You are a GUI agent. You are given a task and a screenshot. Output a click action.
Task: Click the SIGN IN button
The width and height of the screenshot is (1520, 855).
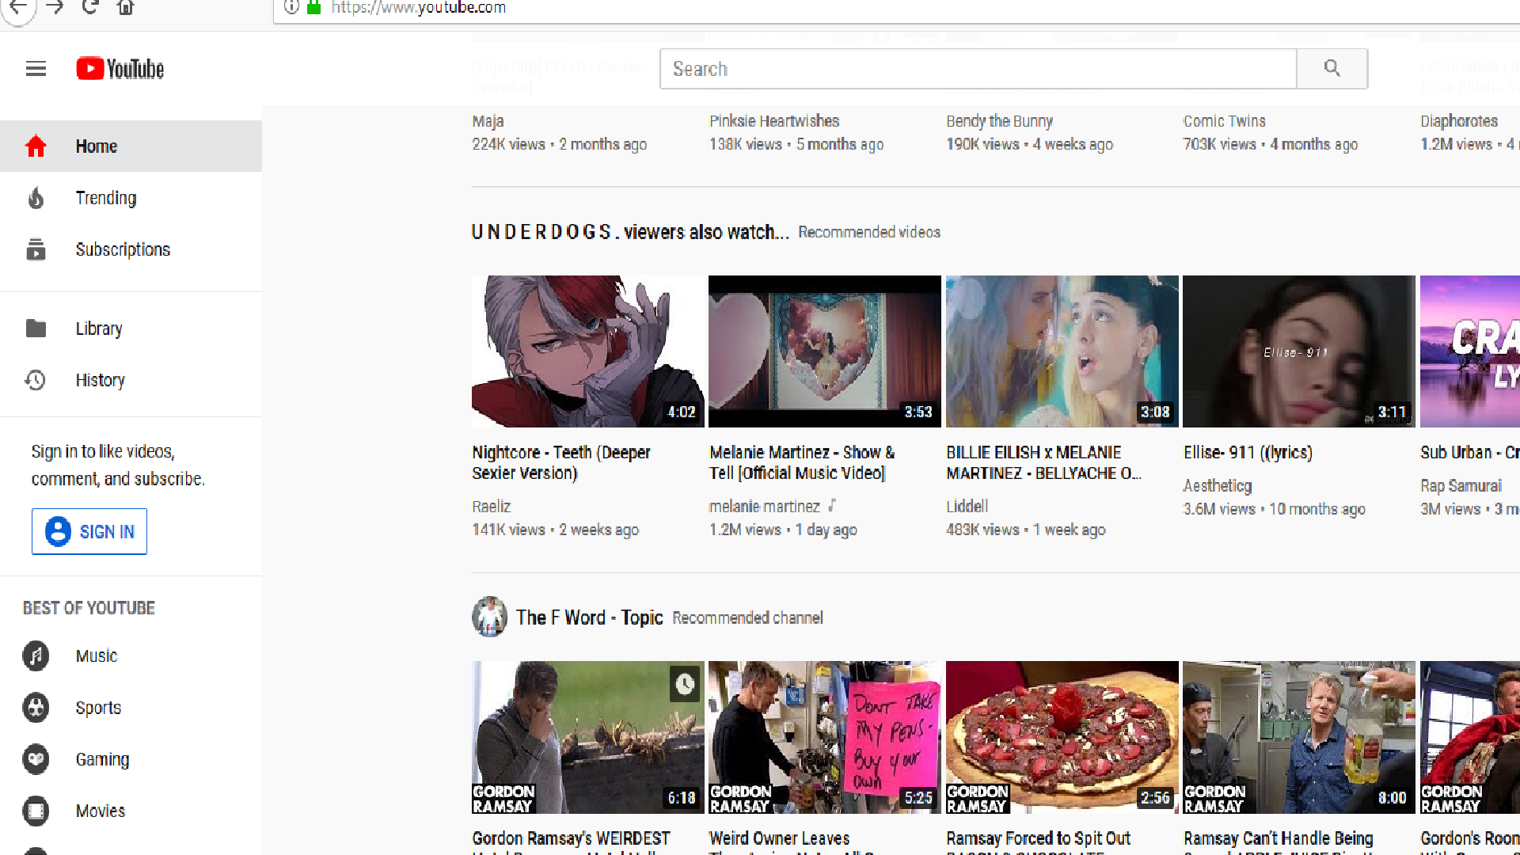point(89,531)
